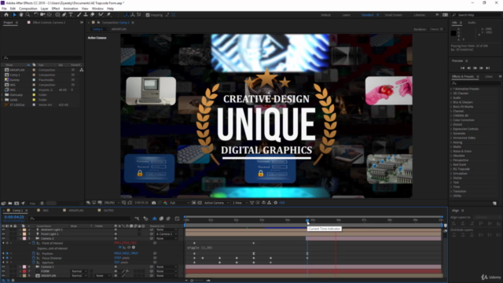Enable Motion Blur switch in timeline header
The width and height of the screenshot is (503, 283).
168,219
